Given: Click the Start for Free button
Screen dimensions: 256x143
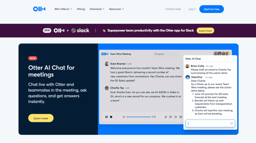Looking at the screenshot, I should click(x=211, y=9).
